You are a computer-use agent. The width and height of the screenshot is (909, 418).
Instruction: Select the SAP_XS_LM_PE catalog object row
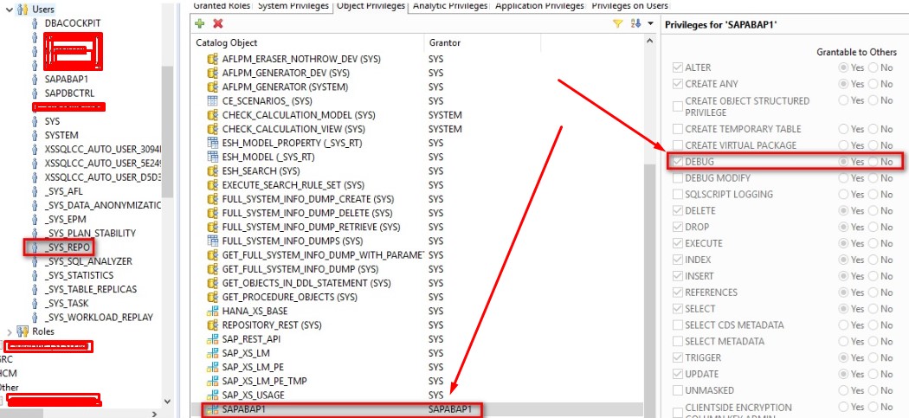[252, 367]
